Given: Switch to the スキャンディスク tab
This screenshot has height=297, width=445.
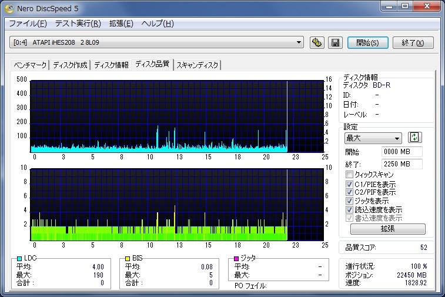Looking at the screenshot, I should pos(198,65).
